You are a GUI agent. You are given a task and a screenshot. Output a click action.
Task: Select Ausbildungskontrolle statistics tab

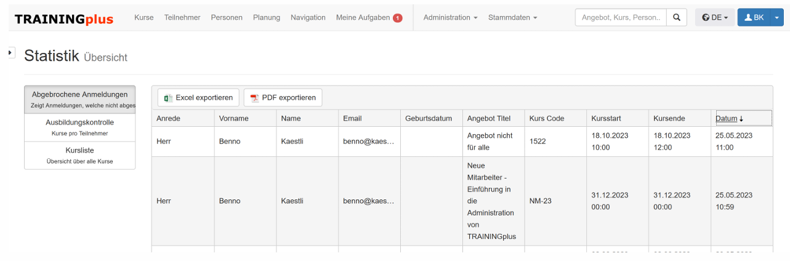pos(80,127)
